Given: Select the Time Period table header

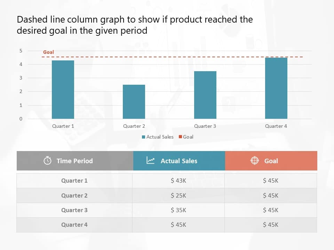Looking at the screenshot, I should click(x=75, y=161).
